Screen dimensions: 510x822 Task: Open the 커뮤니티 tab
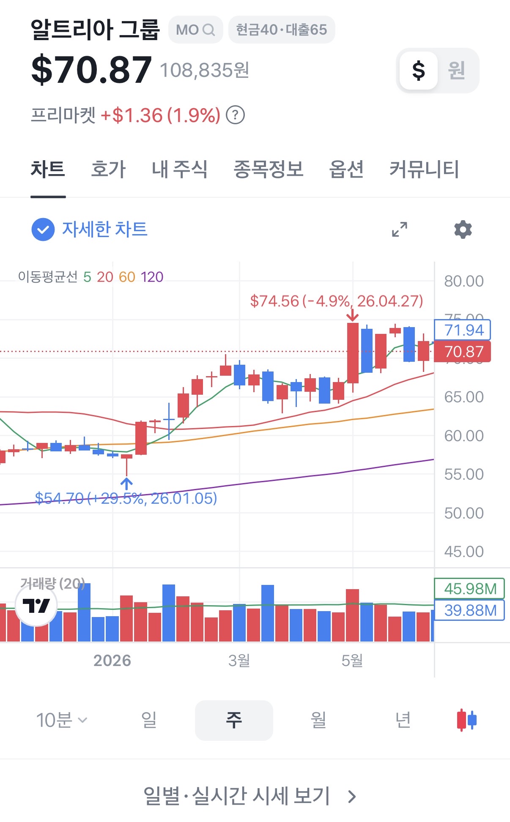pos(424,169)
